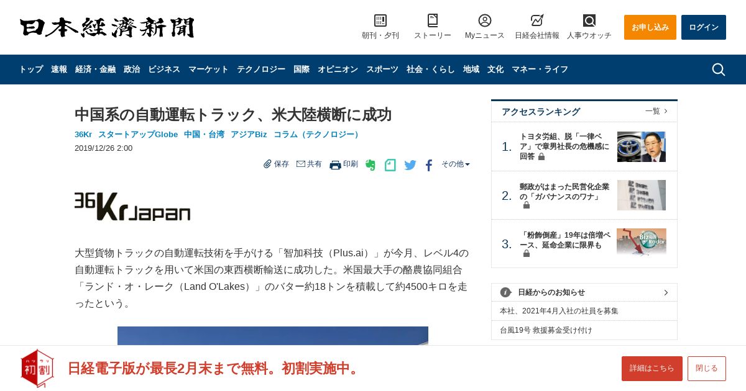Open the ストーリー icon
The width and height of the screenshot is (746, 391).
tap(433, 20)
